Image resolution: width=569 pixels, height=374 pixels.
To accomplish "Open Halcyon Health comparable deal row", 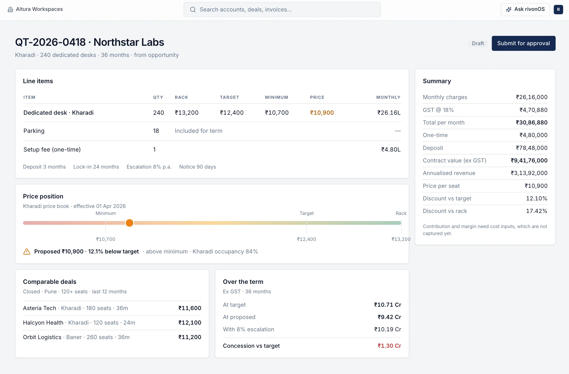I will (x=112, y=323).
